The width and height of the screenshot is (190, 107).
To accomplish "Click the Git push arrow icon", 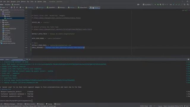I will pyautogui.click(x=179, y=4).
